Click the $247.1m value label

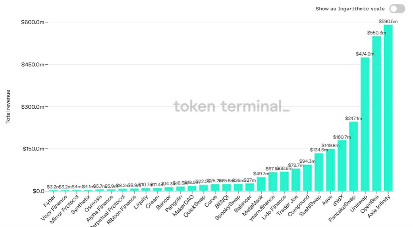(353, 119)
